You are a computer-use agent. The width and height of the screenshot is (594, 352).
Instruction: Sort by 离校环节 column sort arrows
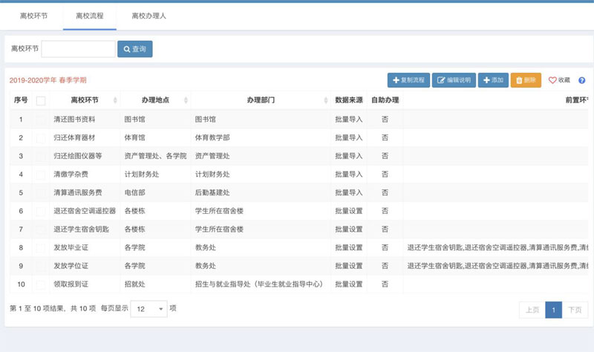click(x=115, y=100)
